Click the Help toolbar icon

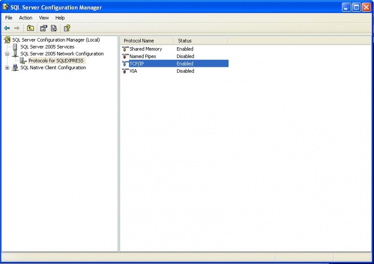tap(67, 28)
